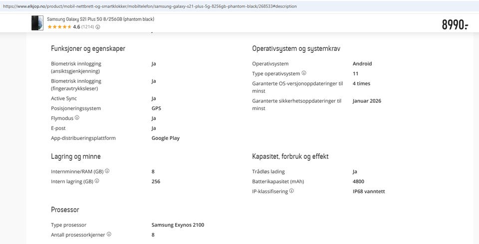
Task: Click the Batterikapasitet (mAh) label
Action: tap(278, 181)
